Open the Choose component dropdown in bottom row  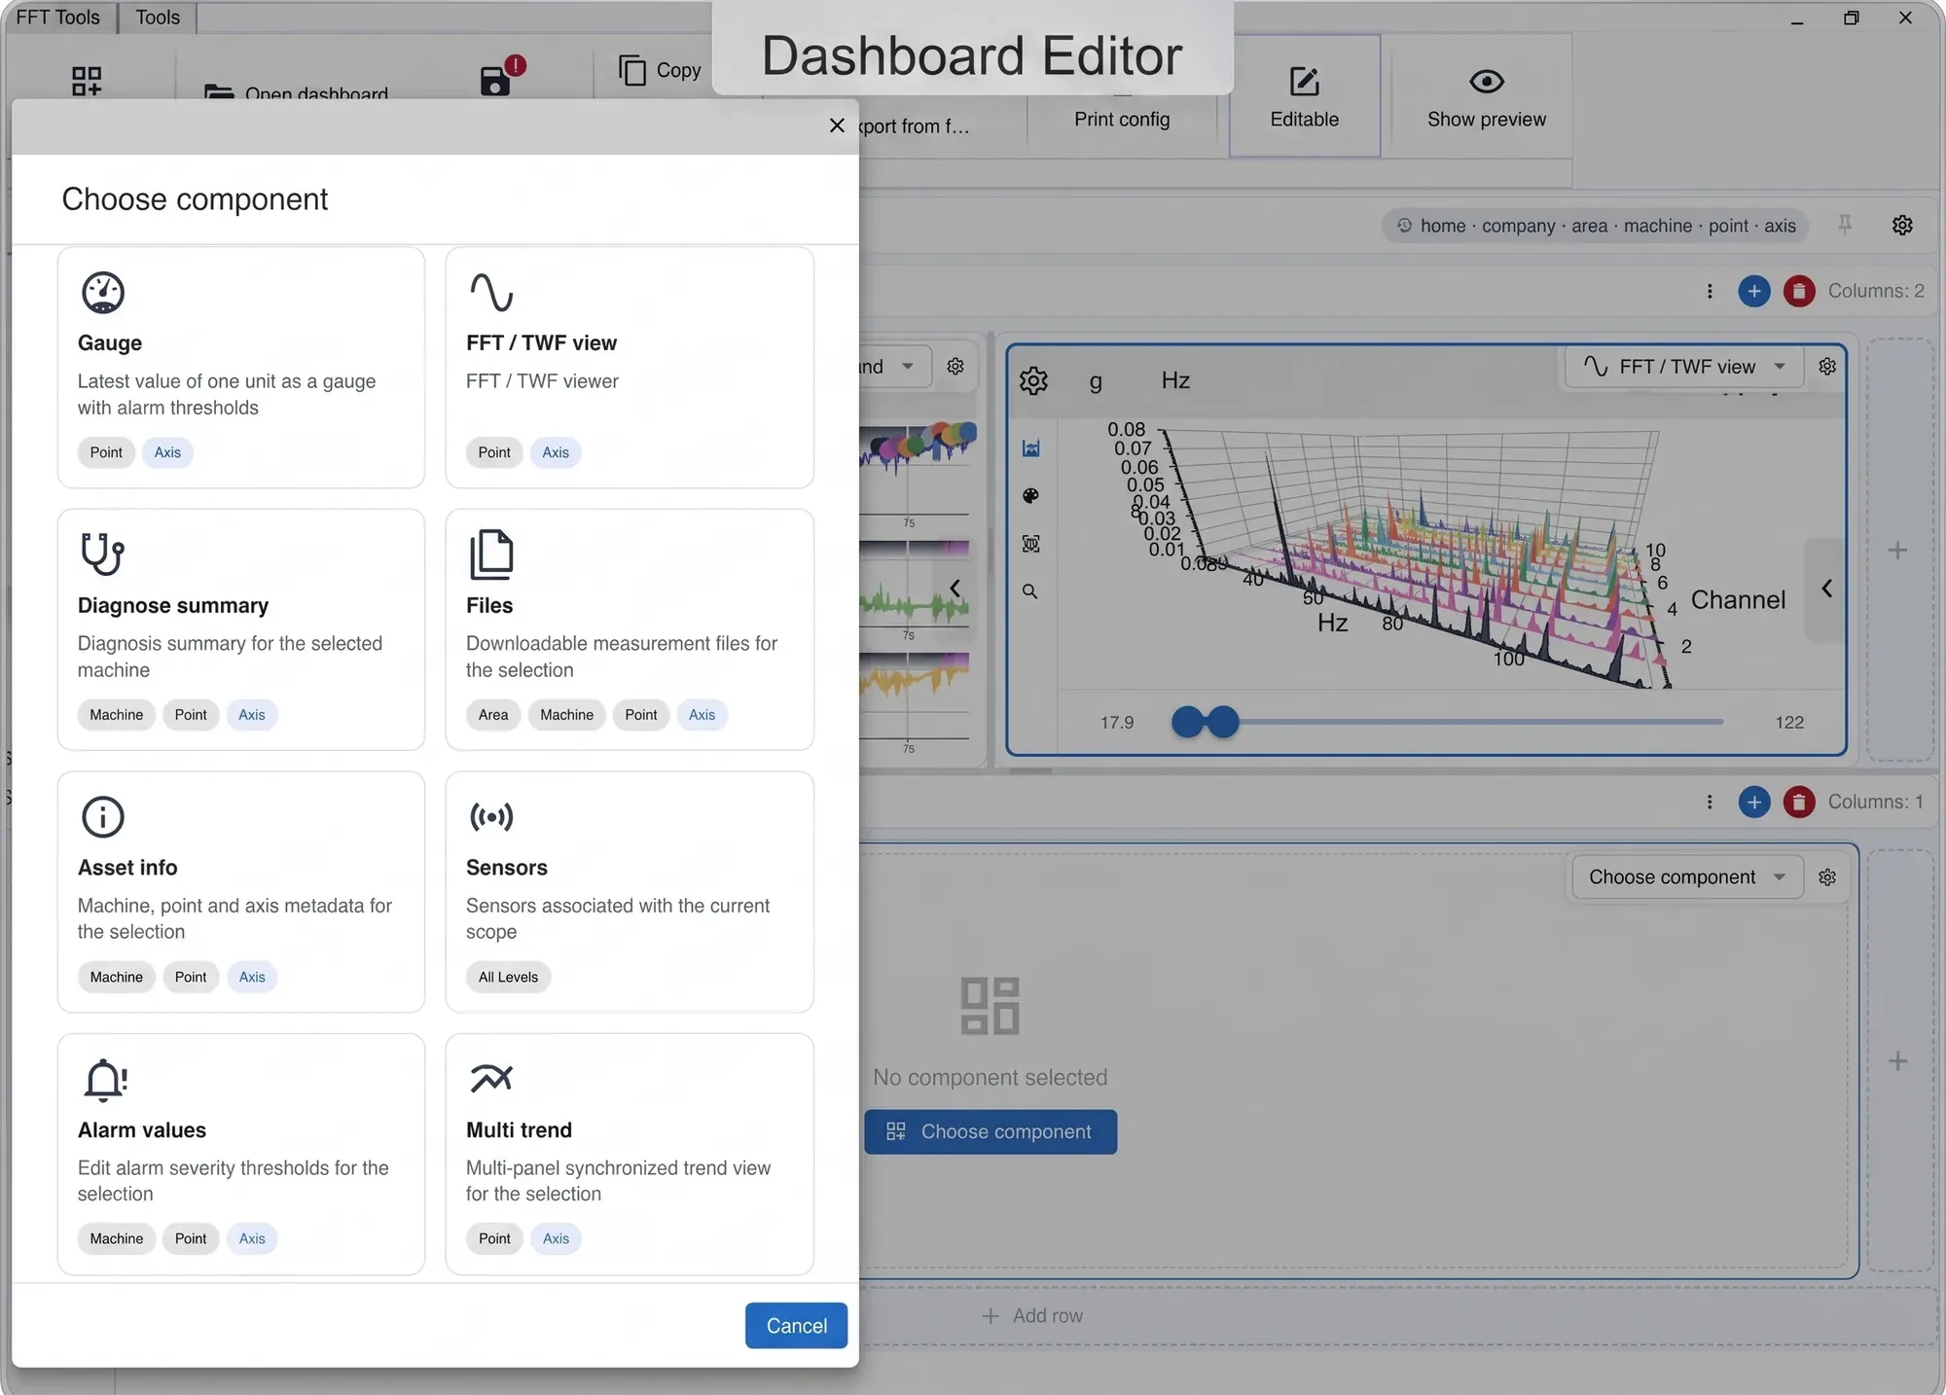click(x=1688, y=876)
